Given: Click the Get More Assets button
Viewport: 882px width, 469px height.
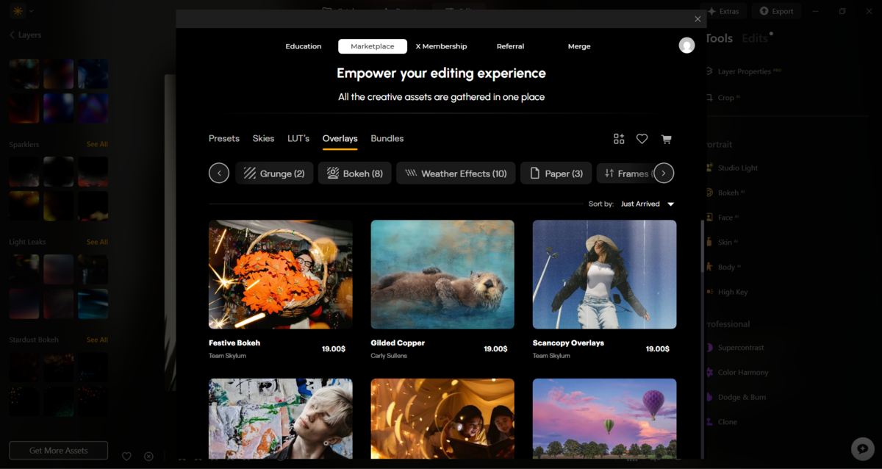Looking at the screenshot, I should pos(58,450).
